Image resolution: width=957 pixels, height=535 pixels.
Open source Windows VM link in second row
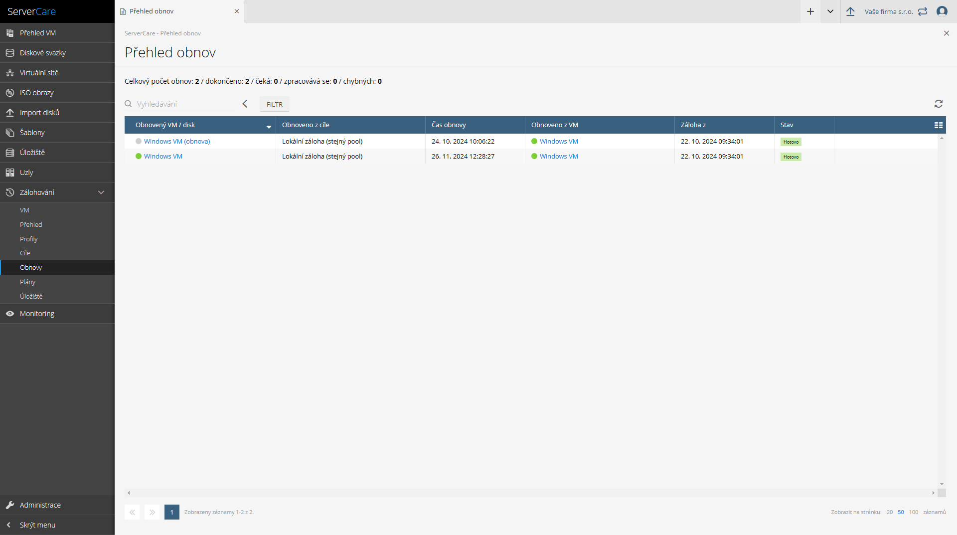coord(559,157)
